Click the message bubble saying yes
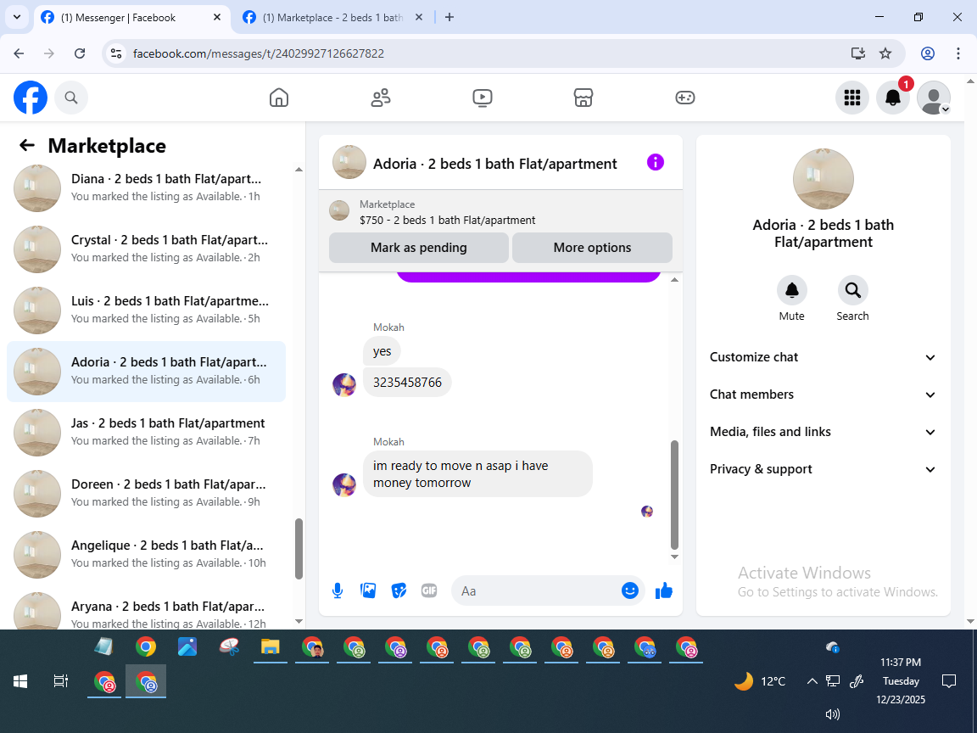977x733 pixels. pos(382,351)
